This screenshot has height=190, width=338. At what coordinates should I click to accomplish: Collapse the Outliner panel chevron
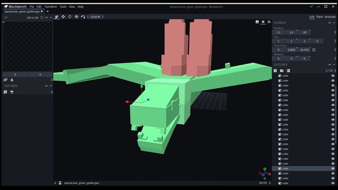(334, 64)
